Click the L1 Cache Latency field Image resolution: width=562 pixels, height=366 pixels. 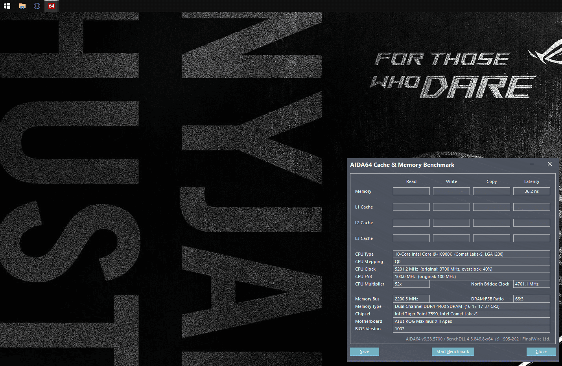[532, 207]
